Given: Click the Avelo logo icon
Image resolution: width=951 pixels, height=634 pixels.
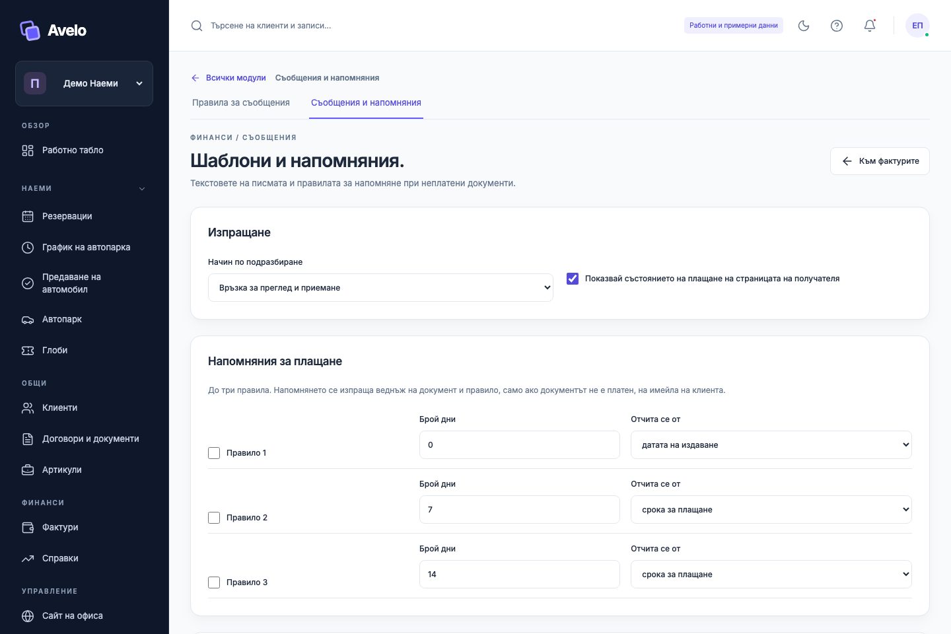Looking at the screenshot, I should coord(30,30).
